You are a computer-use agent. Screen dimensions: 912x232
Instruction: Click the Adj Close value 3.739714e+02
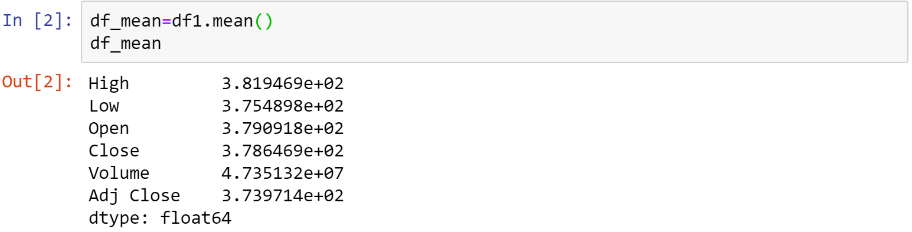pos(283,196)
